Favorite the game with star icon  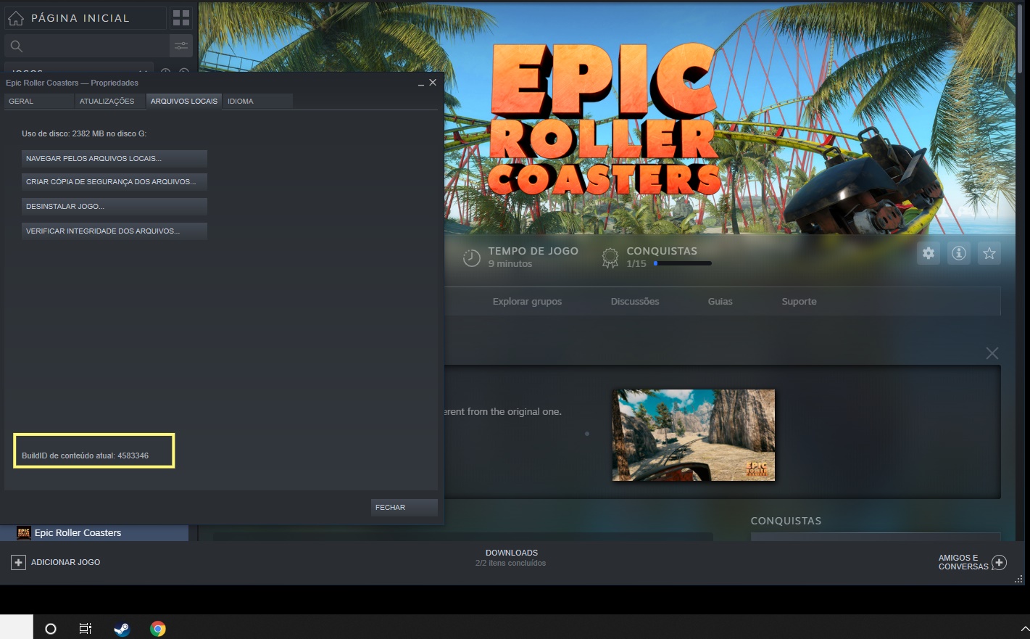[989, 253]
